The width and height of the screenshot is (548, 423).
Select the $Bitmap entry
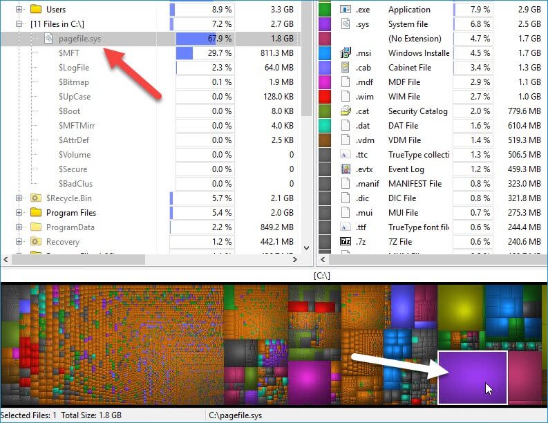tap(74, 82)
